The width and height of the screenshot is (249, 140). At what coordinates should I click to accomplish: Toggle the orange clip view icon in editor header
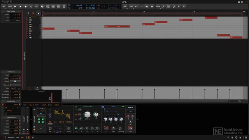pos(33,14)
